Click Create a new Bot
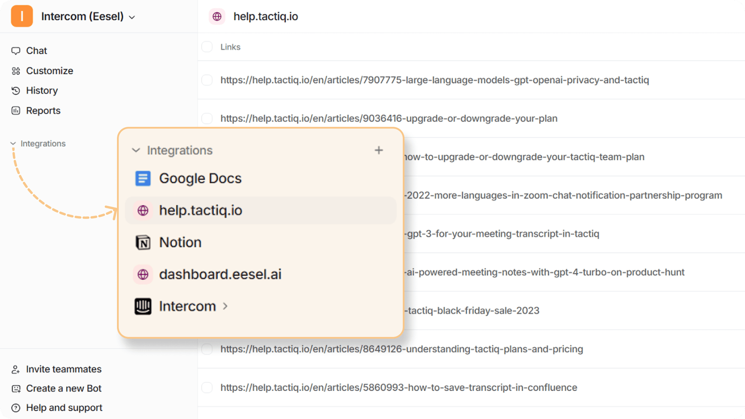This screenshot has width=745, height=419. pos(63,388)
